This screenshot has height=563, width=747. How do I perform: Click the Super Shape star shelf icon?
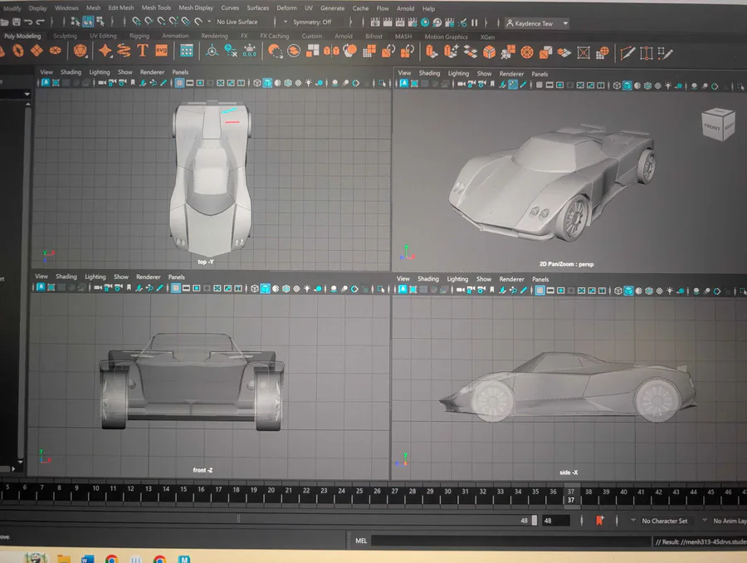point(105,51)
